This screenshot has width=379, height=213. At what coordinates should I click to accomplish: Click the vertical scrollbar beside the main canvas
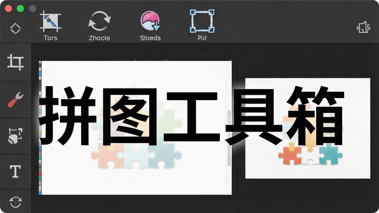[x=229, y=138]
